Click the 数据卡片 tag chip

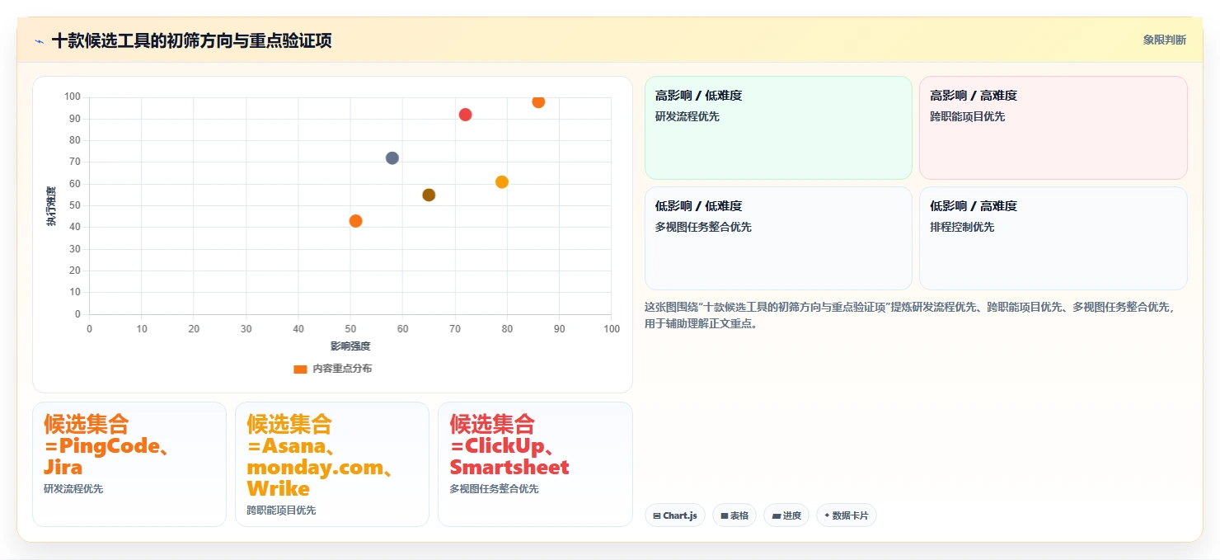(846, 515)
